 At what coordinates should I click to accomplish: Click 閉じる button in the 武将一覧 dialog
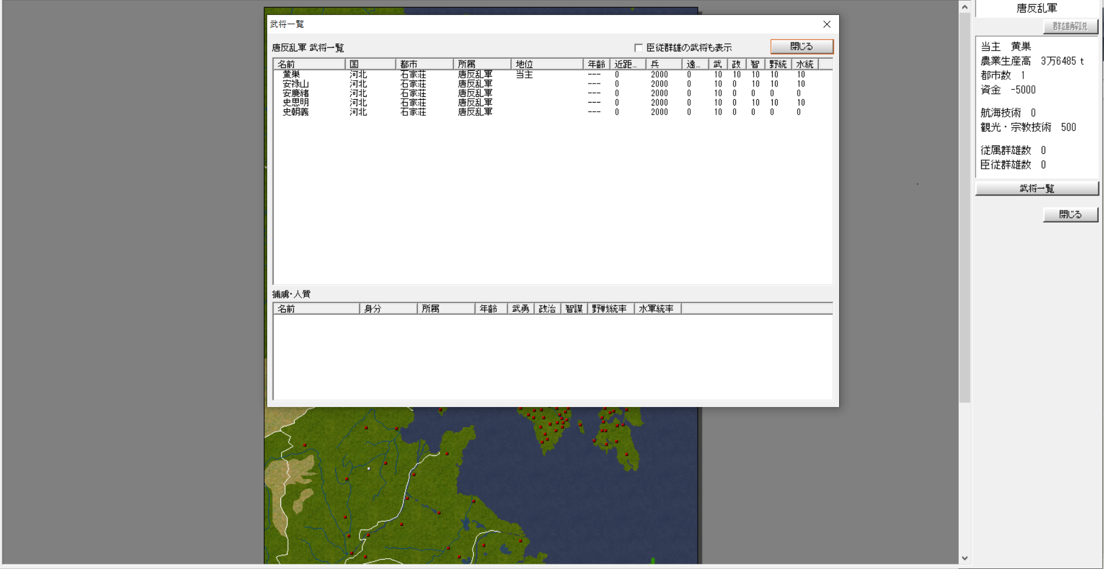click(x=801, y=47)
